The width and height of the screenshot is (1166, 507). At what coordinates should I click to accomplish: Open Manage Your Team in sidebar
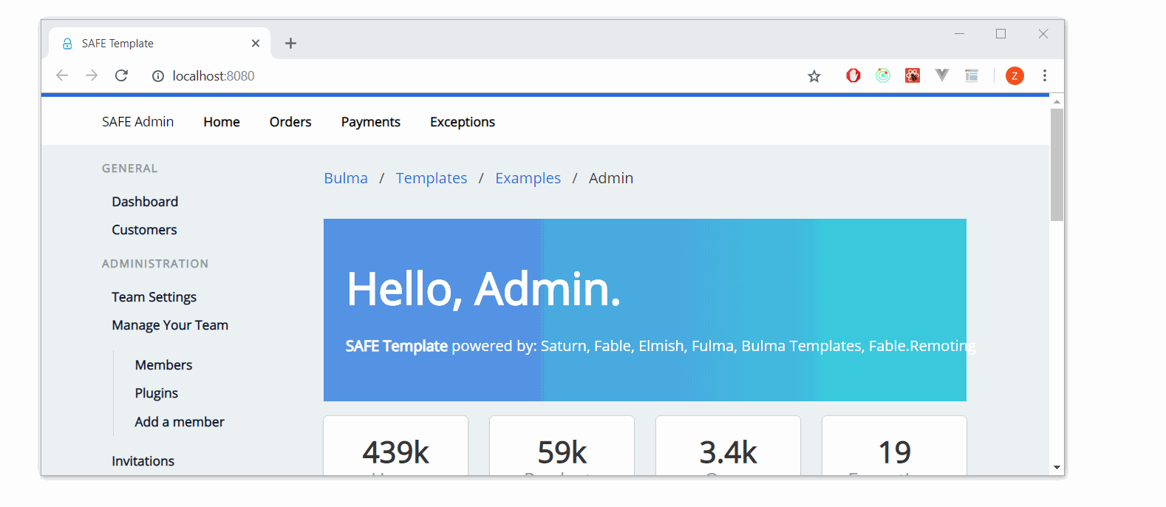(170, 325)
